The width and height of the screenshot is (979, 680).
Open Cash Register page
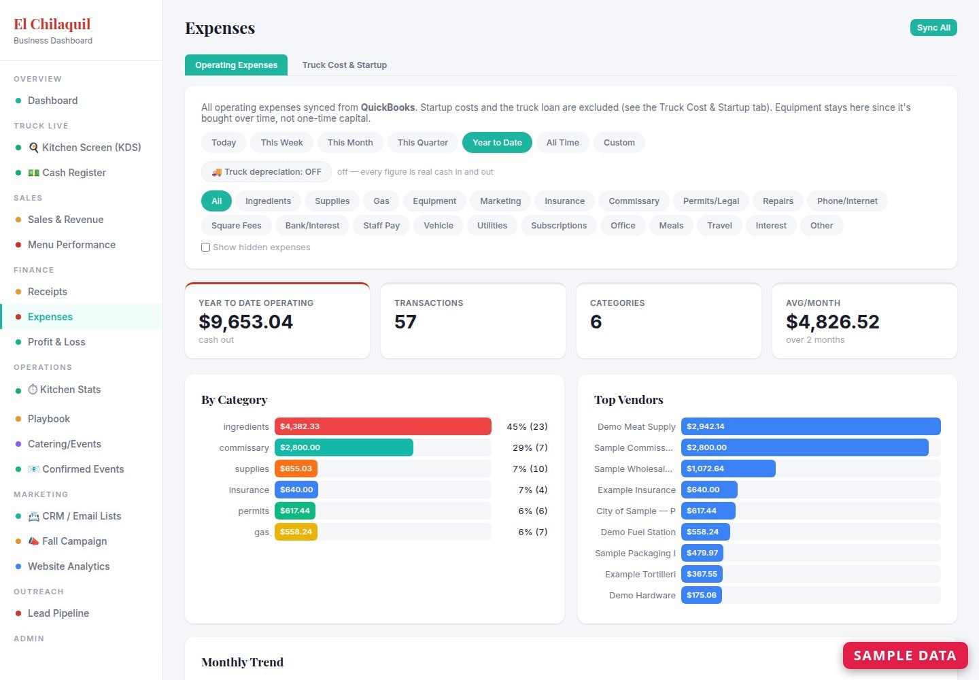[x=81, y=173]
